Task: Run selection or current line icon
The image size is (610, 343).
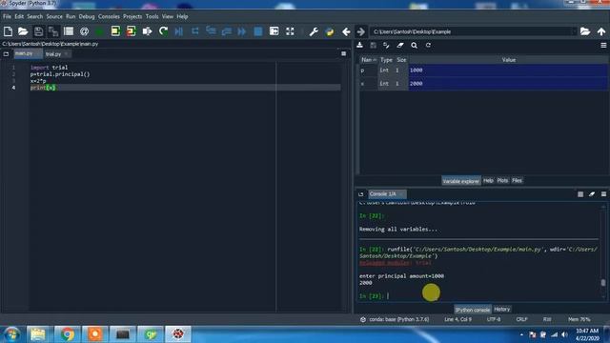Action: (x=147, y=31)
